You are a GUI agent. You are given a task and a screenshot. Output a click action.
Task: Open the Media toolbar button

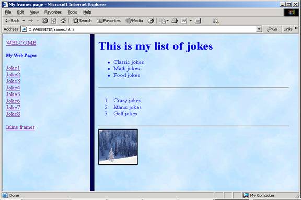[134, 21]
